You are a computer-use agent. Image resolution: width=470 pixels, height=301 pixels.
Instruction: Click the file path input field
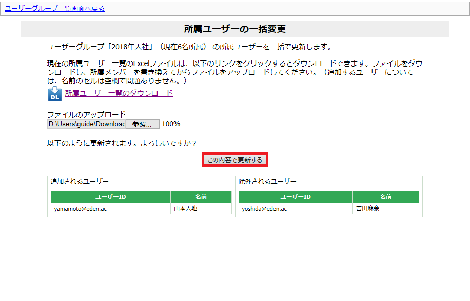coord(86,124)
